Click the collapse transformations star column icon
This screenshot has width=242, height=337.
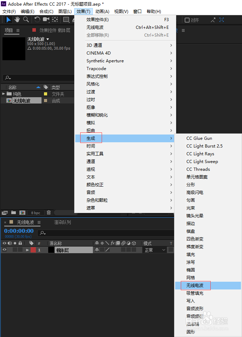coord(102,243)
